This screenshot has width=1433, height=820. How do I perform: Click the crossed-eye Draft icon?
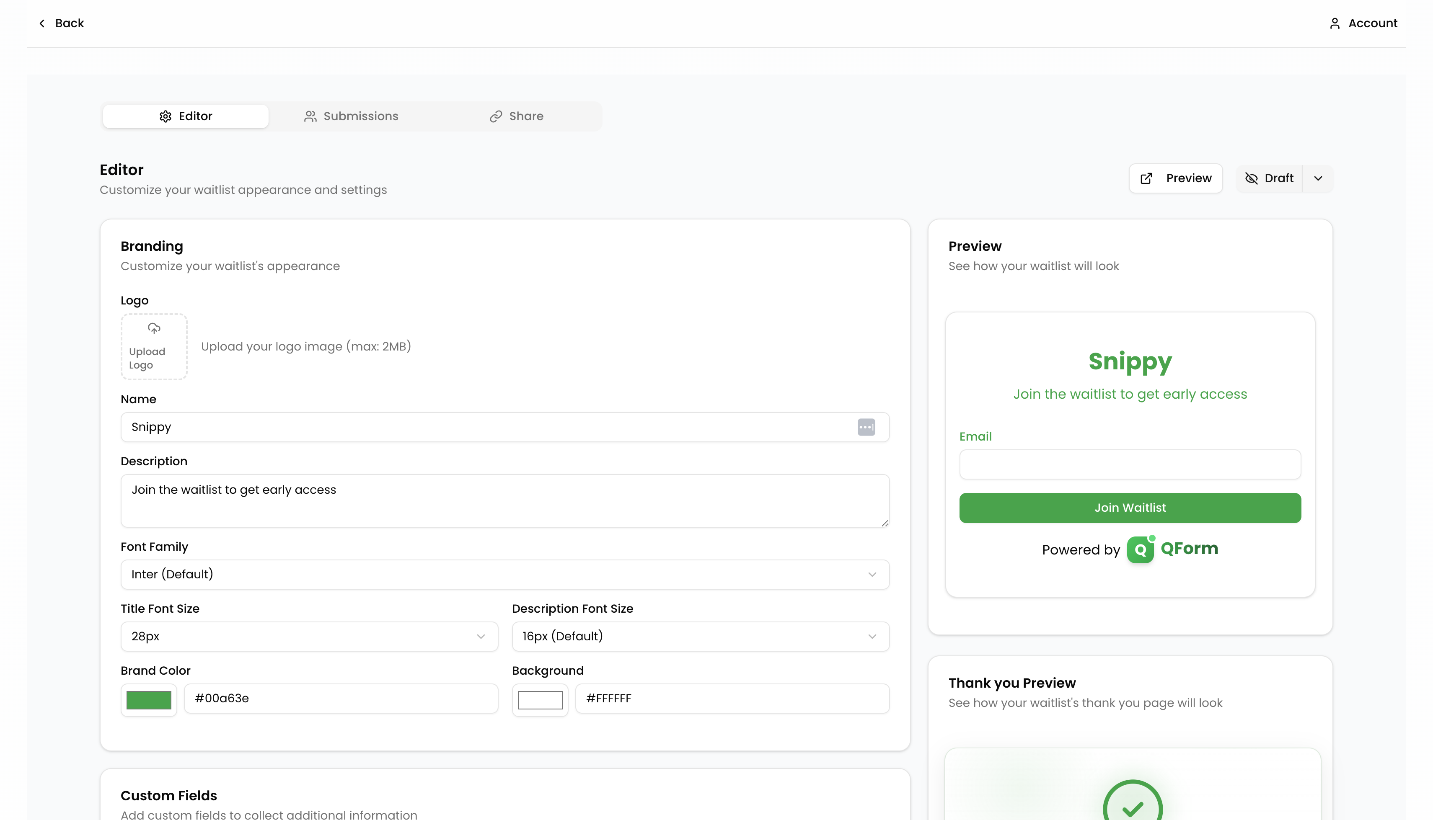[1251, 178]
